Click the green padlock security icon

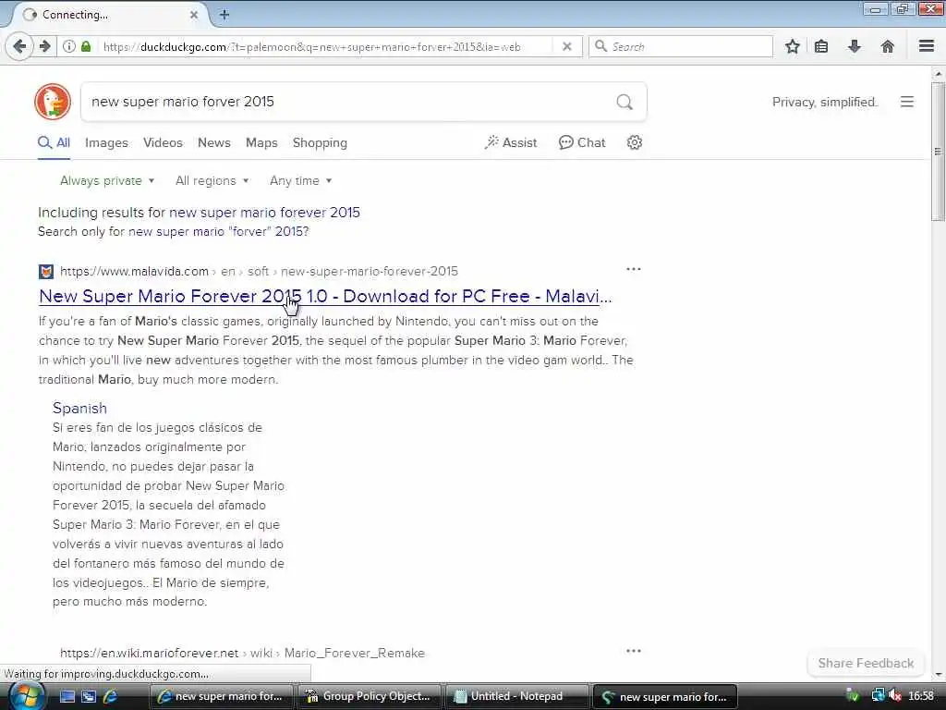pyautogui.click(x=86, y=46)
